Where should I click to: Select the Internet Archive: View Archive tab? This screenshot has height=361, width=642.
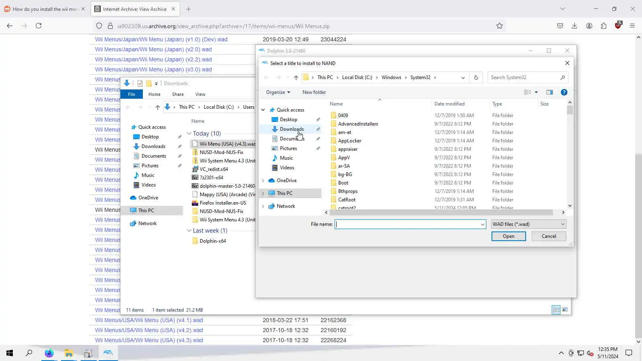click(x=135, y=9)
